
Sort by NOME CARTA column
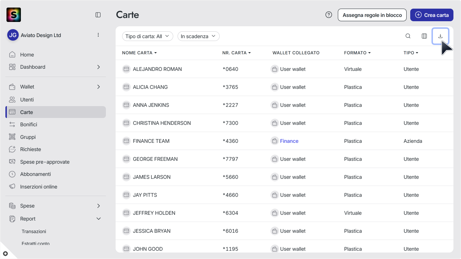coord(139,53)
